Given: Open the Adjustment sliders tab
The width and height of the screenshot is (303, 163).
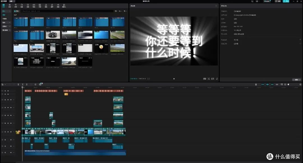Looking at the screenshot, I should pos(52,6).
